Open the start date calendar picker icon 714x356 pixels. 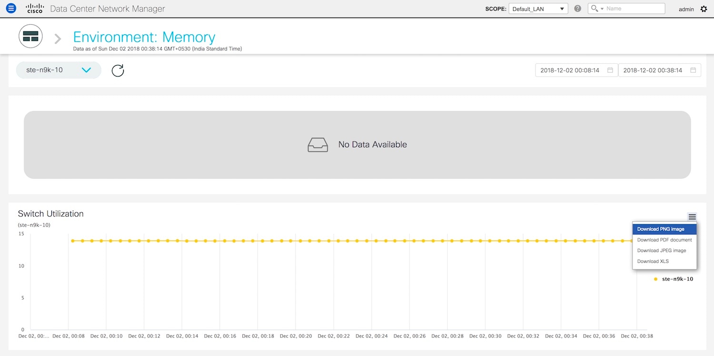coord(610,70)
